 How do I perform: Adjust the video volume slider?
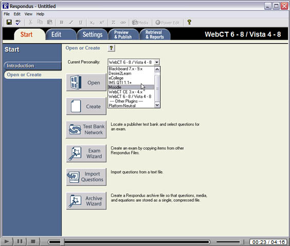click(x=230, y=242)
